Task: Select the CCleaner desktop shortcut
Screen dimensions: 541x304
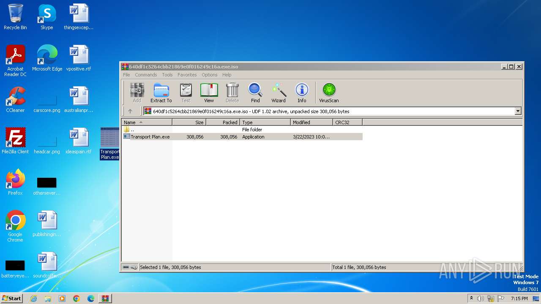Action: click(15, 100)
